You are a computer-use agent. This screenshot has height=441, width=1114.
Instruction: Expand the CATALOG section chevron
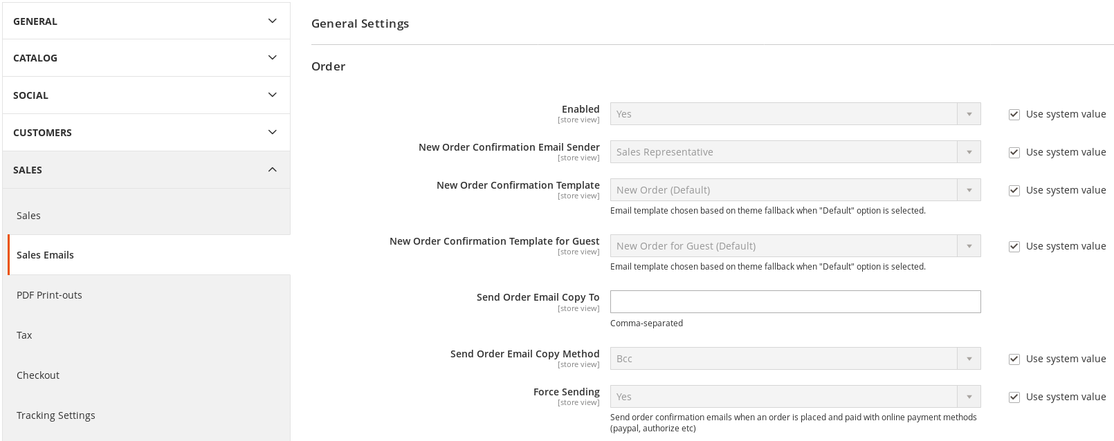(273, 57)
